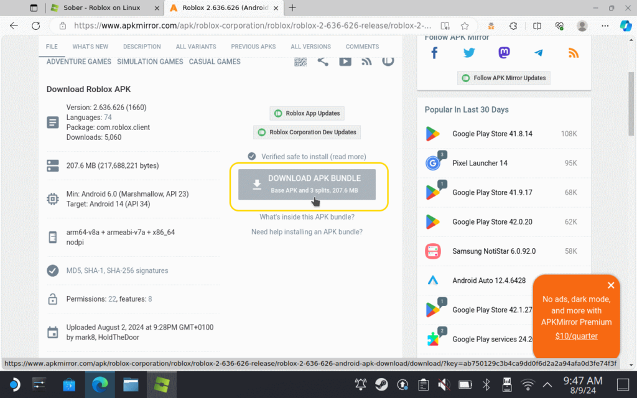Toggle the muted volume tray icon
This screenshot has height=398, width=637.
[444, 384]
